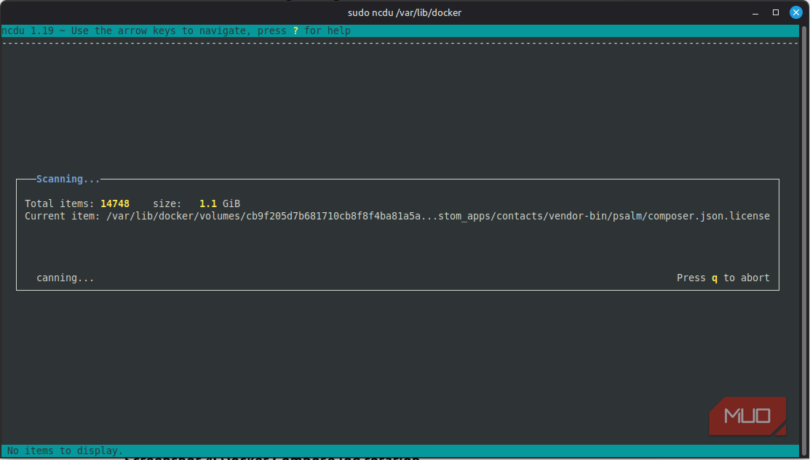Select the total items count 14748

pyautogui.click(x=115, y=203)
